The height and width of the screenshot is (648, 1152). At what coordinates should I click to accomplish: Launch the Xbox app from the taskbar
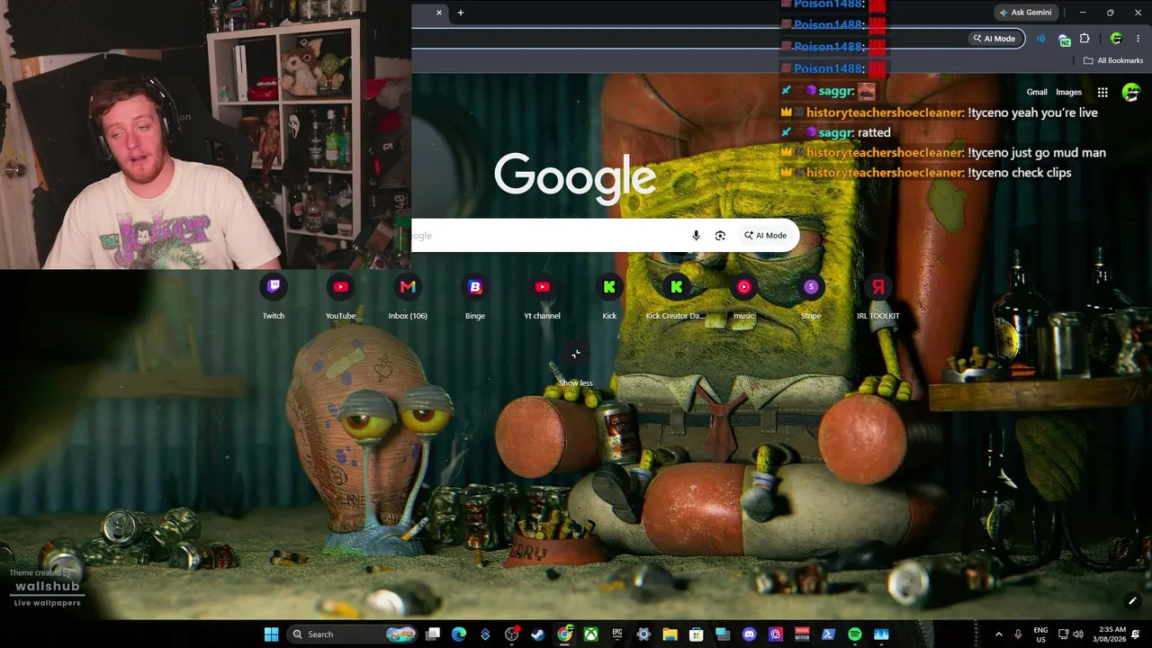[x=590, y=634]
